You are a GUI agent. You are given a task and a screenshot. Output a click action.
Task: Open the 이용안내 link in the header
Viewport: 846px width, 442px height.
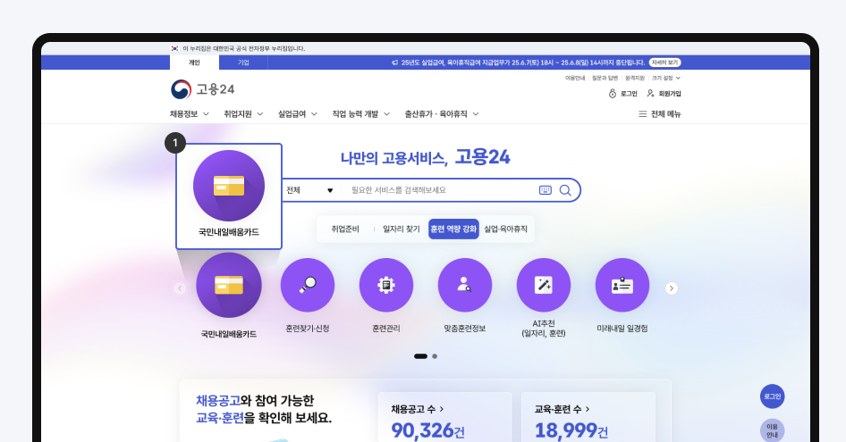pos(575,79)
